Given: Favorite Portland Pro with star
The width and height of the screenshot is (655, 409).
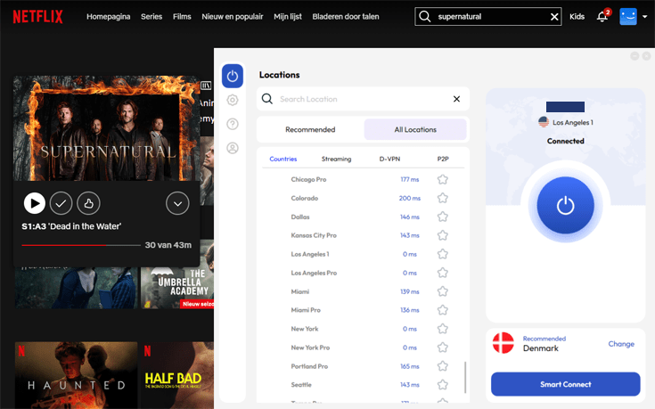Looking at the screenshot, I should (x=443, y=366).
